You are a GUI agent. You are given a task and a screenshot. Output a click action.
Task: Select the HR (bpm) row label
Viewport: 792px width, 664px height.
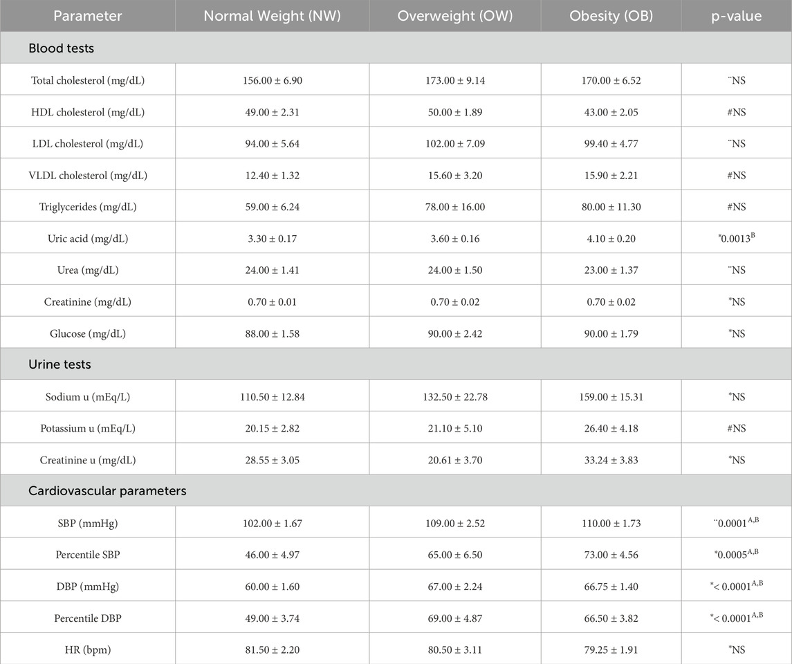(x=88, y=650)
